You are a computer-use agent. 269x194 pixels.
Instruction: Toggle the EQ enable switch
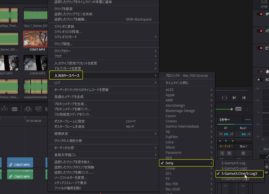click(x=260, y=79)
